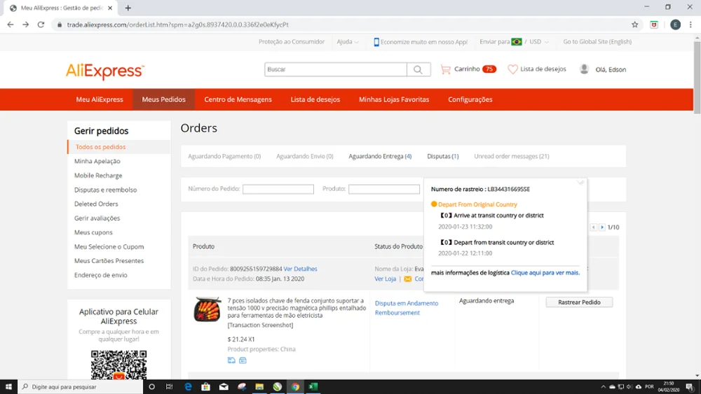Viewport: 701px width, 394px height.
Task: Click the red shield extension icon
Action: tap(654, 24)
